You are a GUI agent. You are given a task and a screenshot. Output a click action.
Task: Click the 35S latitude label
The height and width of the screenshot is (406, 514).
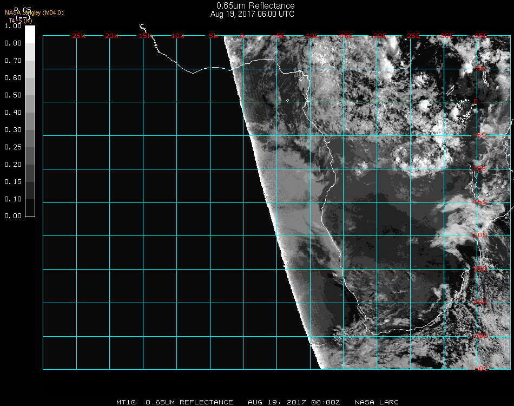[x=481, y=336]
